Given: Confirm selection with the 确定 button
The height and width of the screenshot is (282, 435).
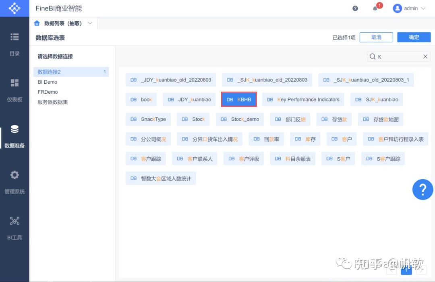Looking at the screenshot, I should tap(414, 37).
